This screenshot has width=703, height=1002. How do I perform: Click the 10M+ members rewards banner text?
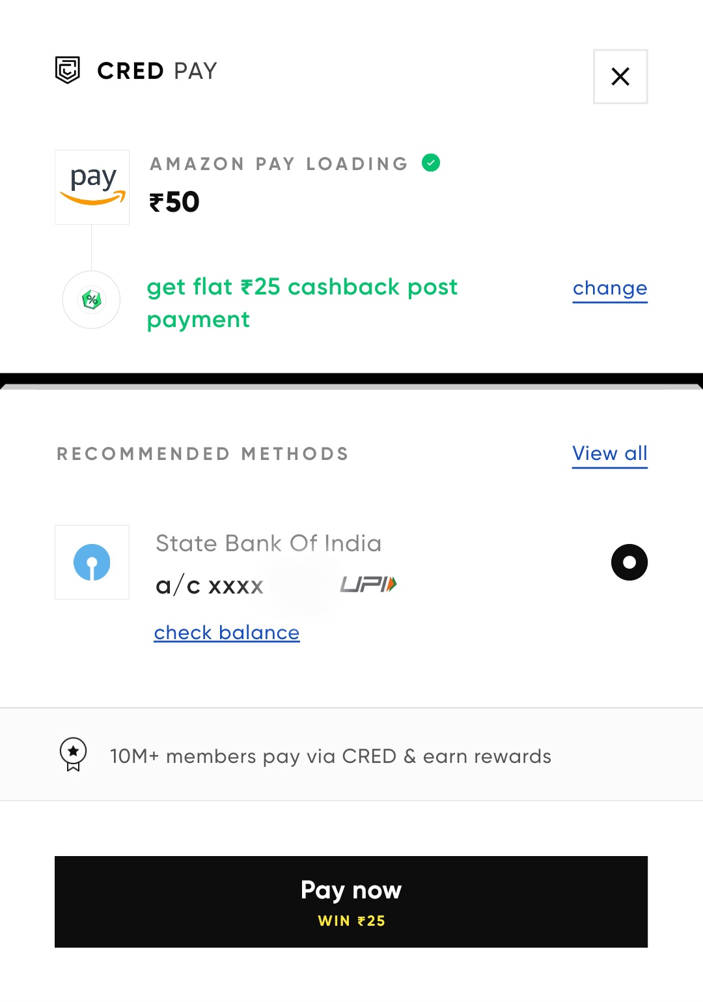[x=331, y=756]
